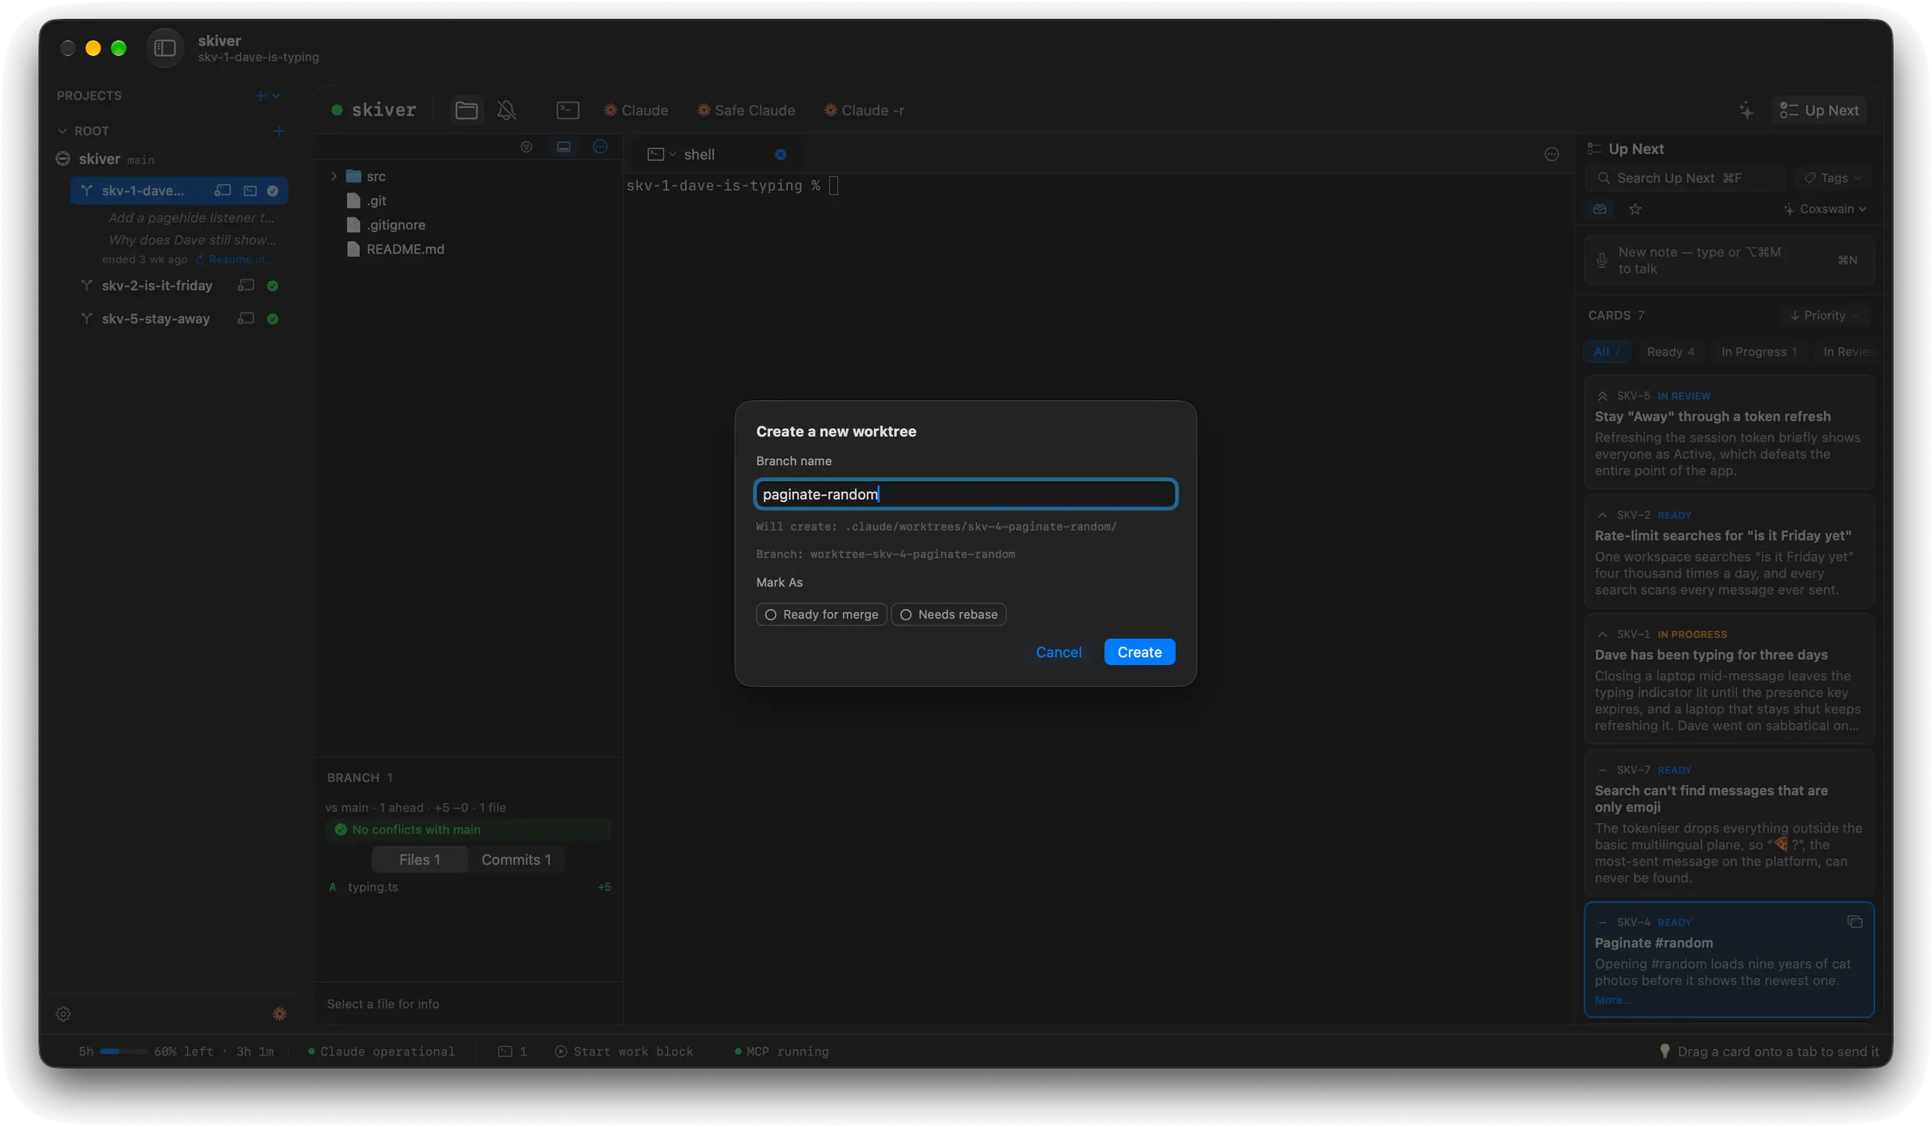Click the Search Up Next field
1932x1127 pixels.
(1685, 178)
